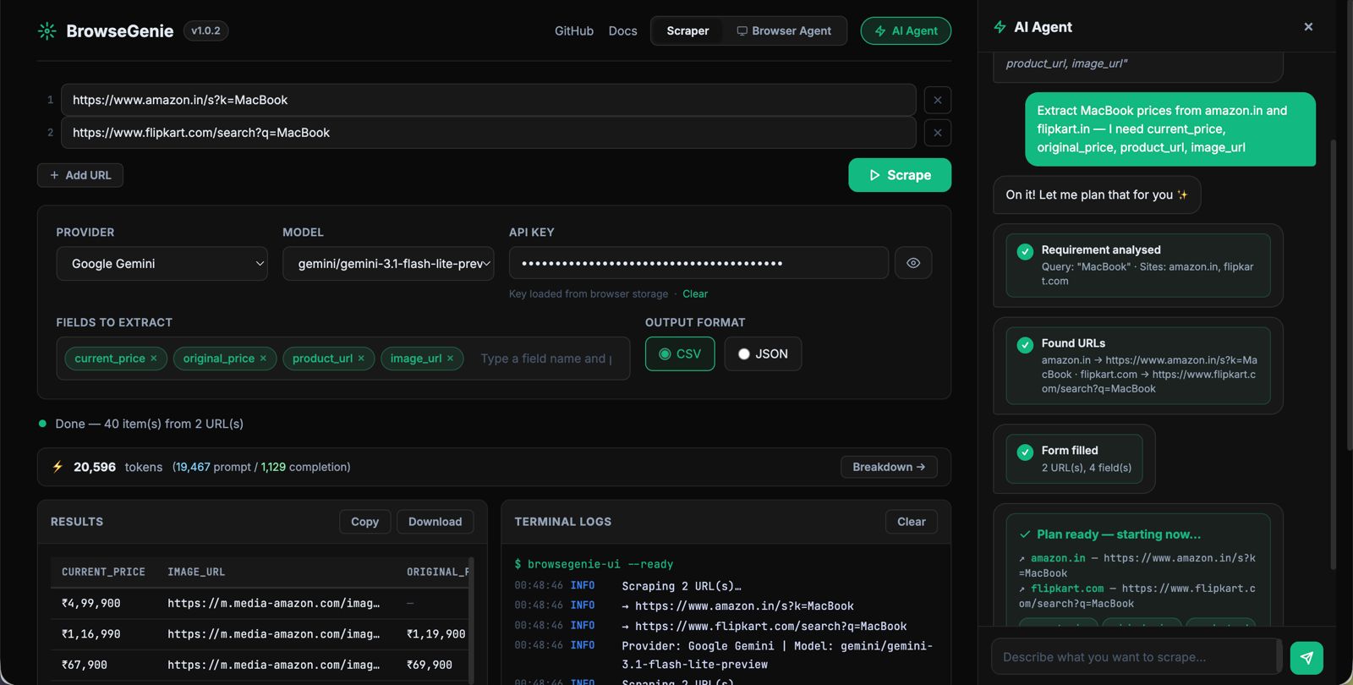This screenshot has width=1353, height=685.
Task: Click the lightning bolt tokens icon
Action: (x=58, y=467)
